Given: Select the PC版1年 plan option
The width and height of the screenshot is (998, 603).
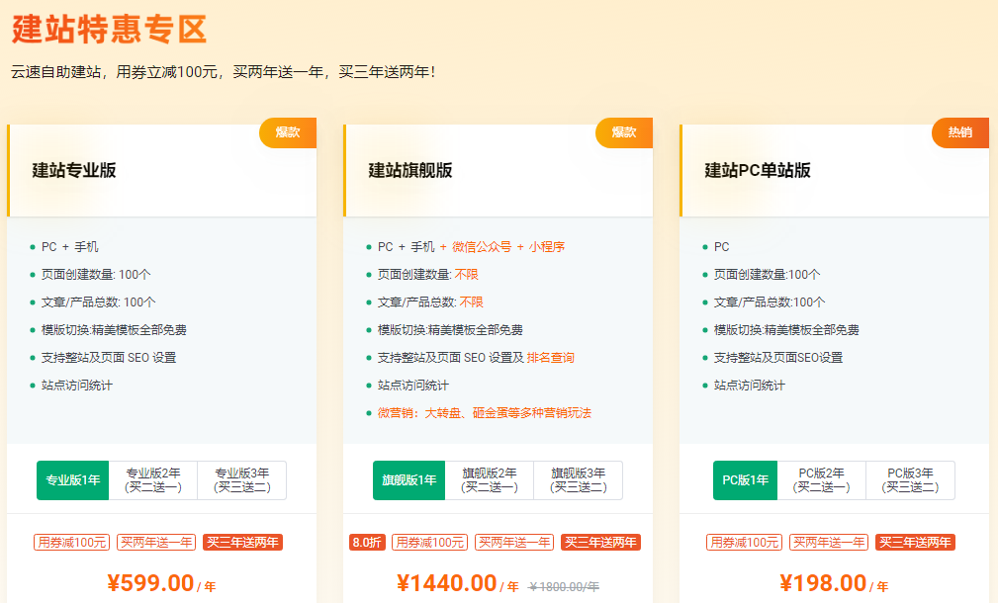Looking at the screenshot, I should pos(745,480).
